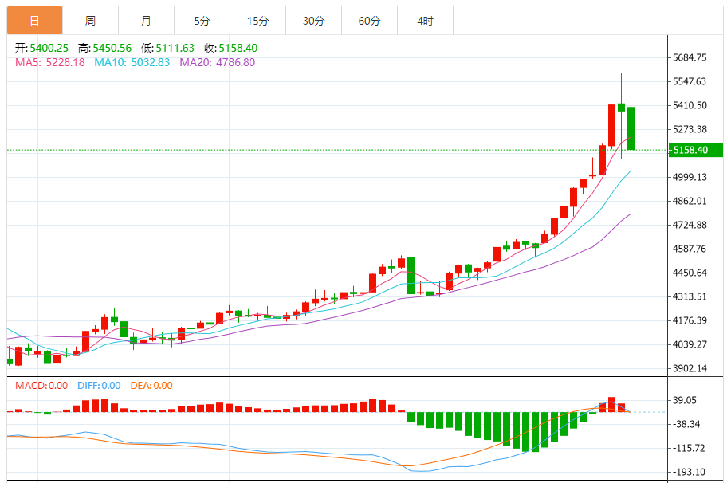The image size is (727, 483).
Task: Switch to the 60分 interval tab
Action: [369, 21]
